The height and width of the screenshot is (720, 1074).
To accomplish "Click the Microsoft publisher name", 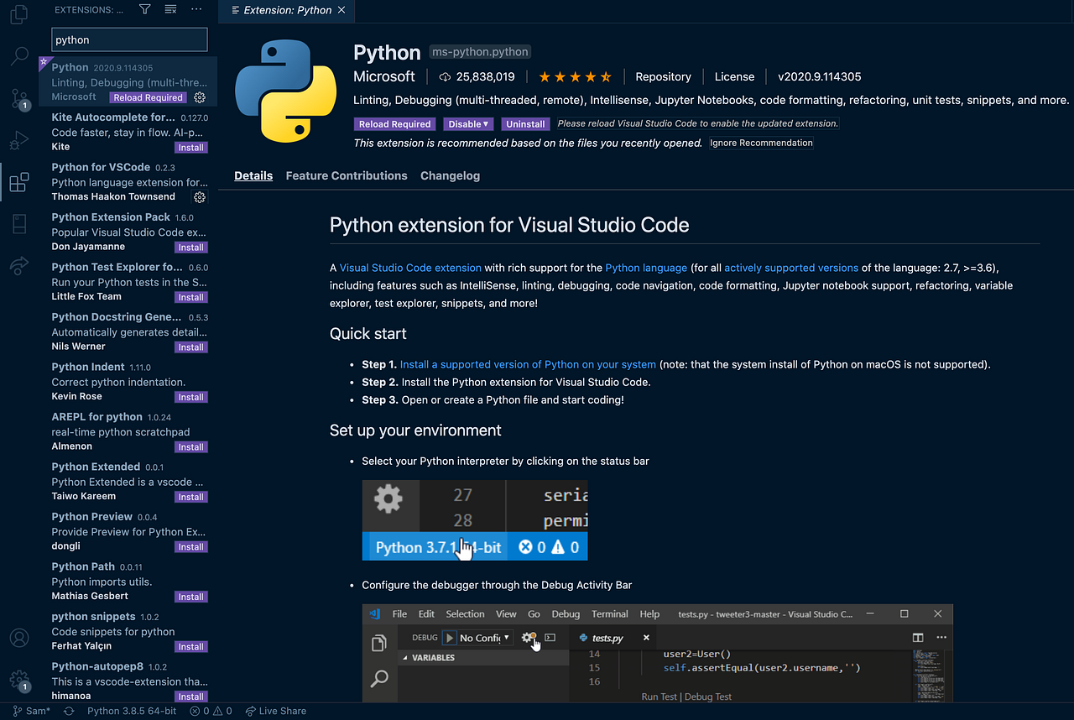I will pyautogui.click(x=384, y=76).
